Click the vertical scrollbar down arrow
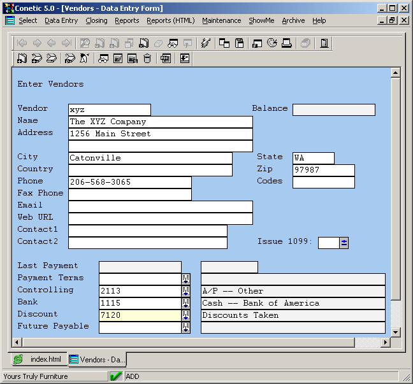 click(x=395, y=332)
